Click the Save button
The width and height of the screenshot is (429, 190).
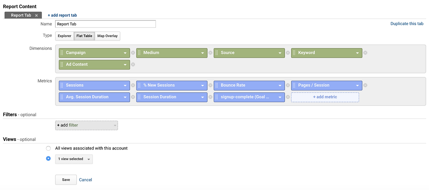(66, 180)
